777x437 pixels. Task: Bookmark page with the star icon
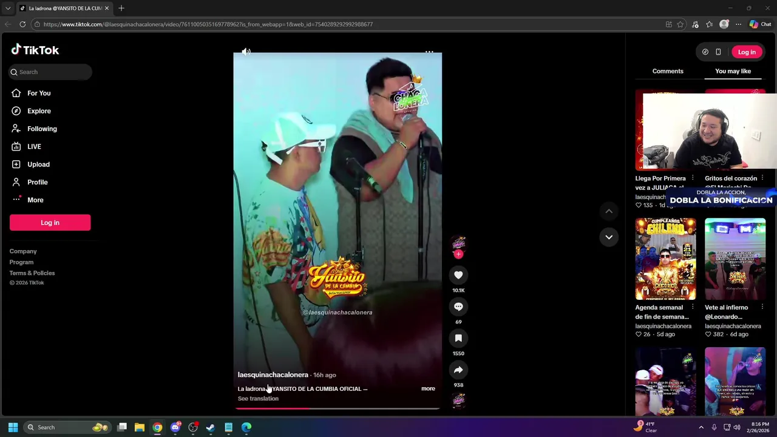pyautogui.click(x=680, y=24)
